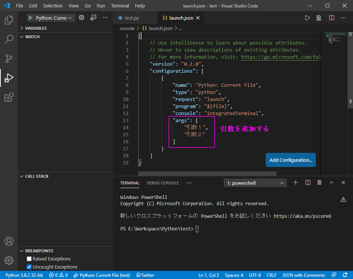Image resolution: width=353 pixels, height=279 pixels.
Task: Enable Raised Exceptions breakpoint checkbox
Action: click(29, 259)
